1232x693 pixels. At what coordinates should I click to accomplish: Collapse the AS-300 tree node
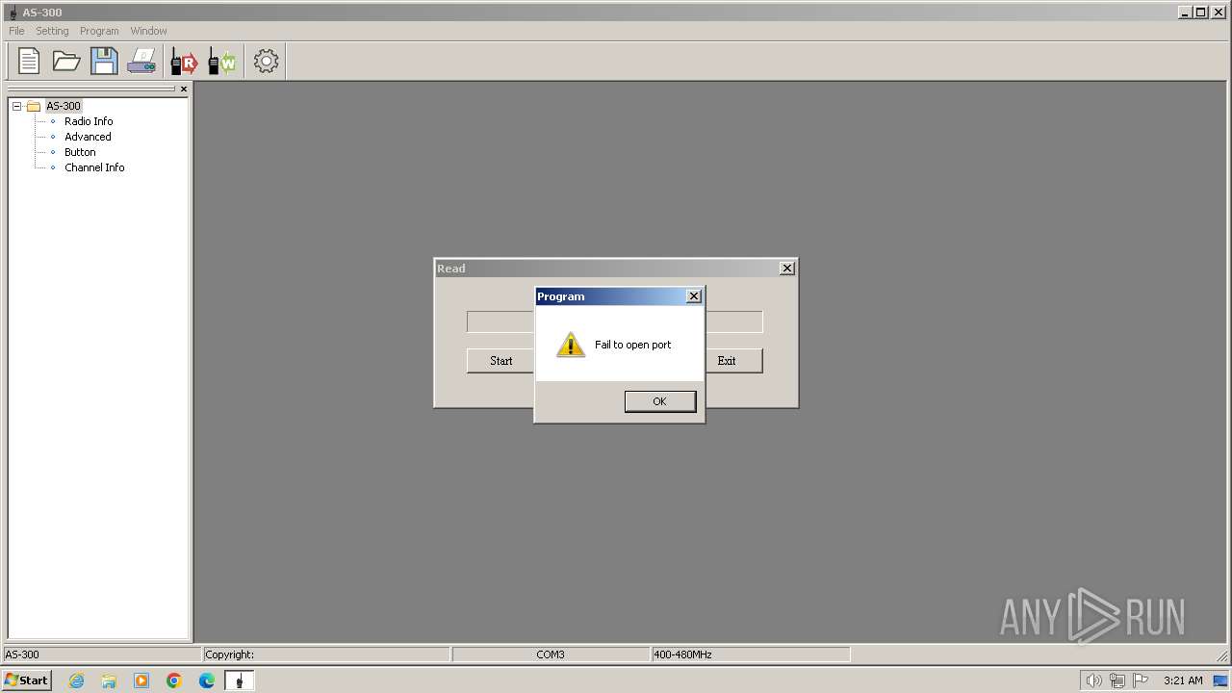click(x=16, y=106)
